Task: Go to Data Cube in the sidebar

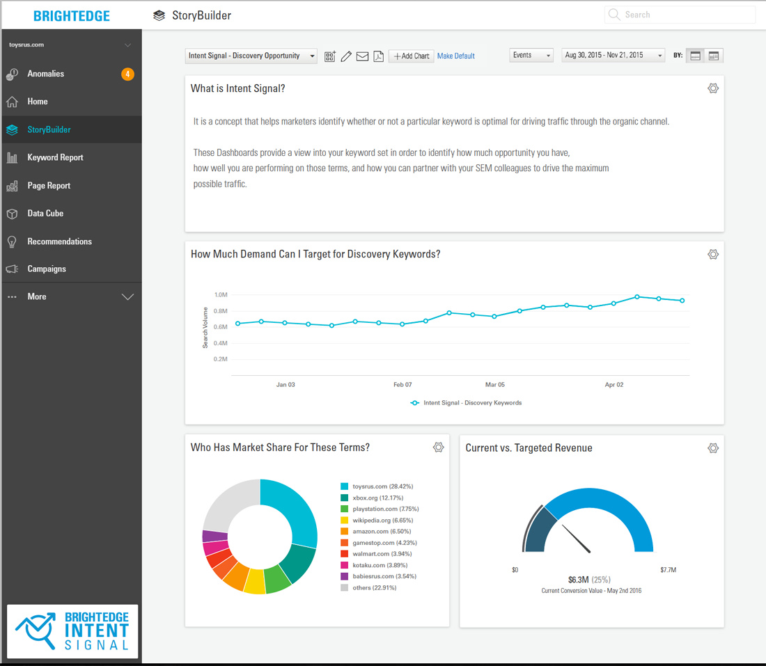Action: pyautogui.click(x=45, y=214)
